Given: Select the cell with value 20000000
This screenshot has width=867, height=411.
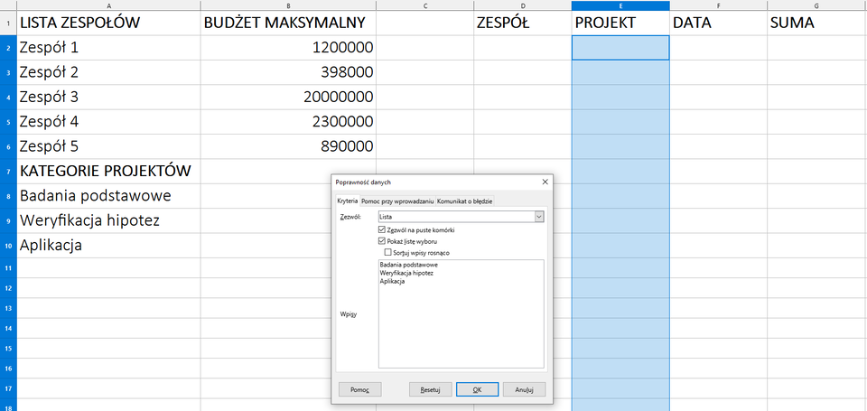Looking at the screenshot, I should pyautogui.click(x=288, y=97).
